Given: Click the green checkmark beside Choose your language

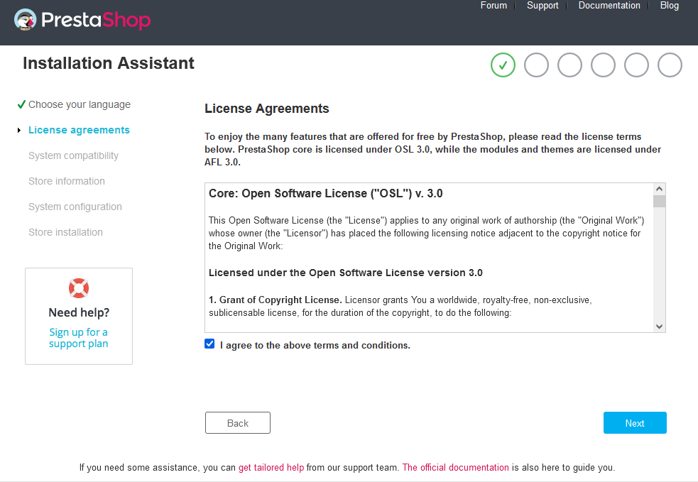Looking at the screenshot, I should tap(21, 104).
